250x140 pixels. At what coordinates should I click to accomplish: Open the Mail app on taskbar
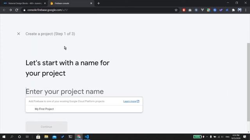click(x=54, y=136)
